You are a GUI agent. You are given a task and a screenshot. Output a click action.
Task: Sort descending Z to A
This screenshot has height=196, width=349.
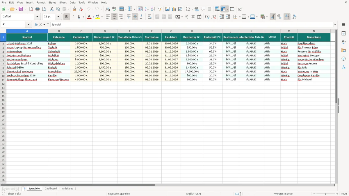click(x=153, y=9)
